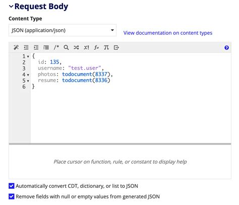Image resolution: width=239 pixels, height=205 pixels.
Task: Click the resume key on line 5
Action: pos(47,80)
